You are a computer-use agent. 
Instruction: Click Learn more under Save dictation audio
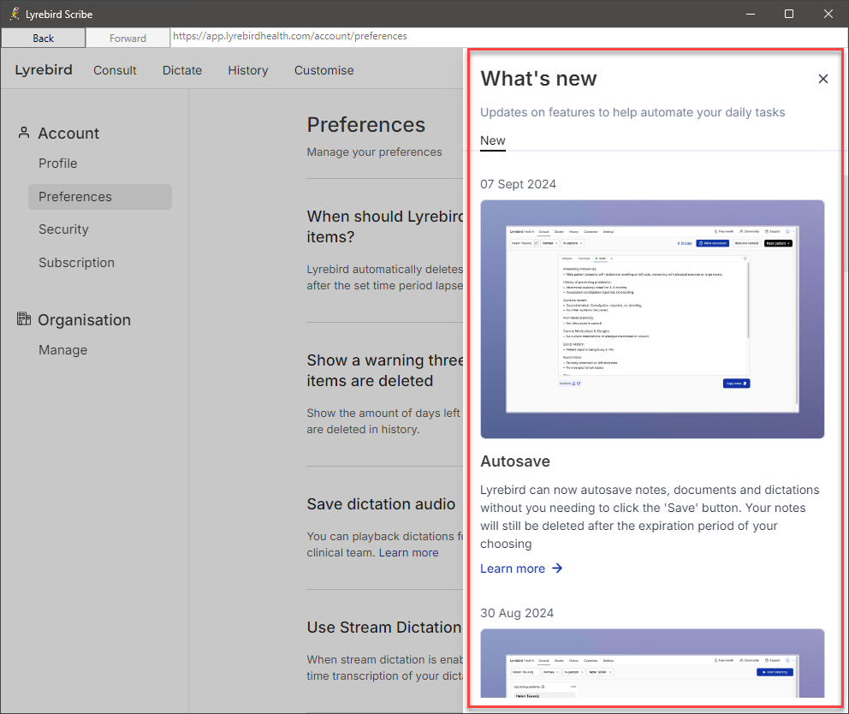409,552
